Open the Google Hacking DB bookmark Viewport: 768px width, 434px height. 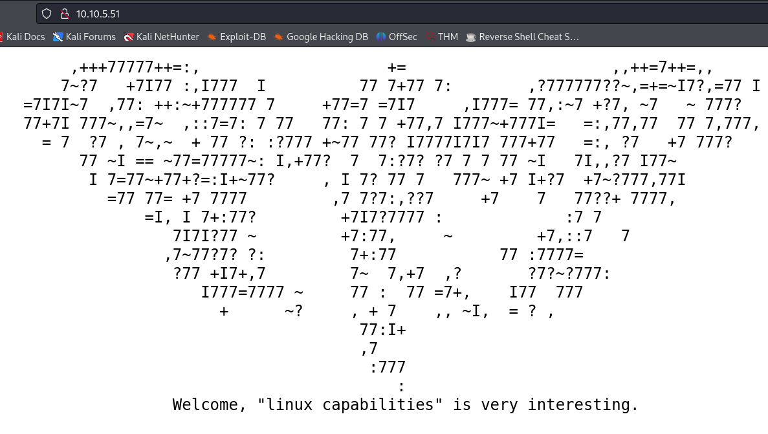[321, 37]
